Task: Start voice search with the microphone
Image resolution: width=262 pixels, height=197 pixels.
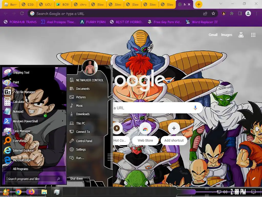Action: click(x=195, y=108)
